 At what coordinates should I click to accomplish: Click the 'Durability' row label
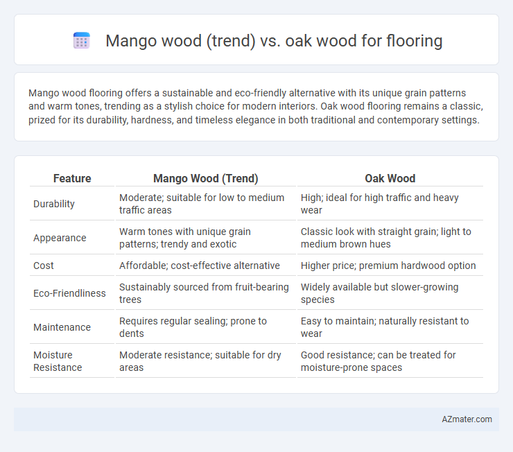point(54,204)
